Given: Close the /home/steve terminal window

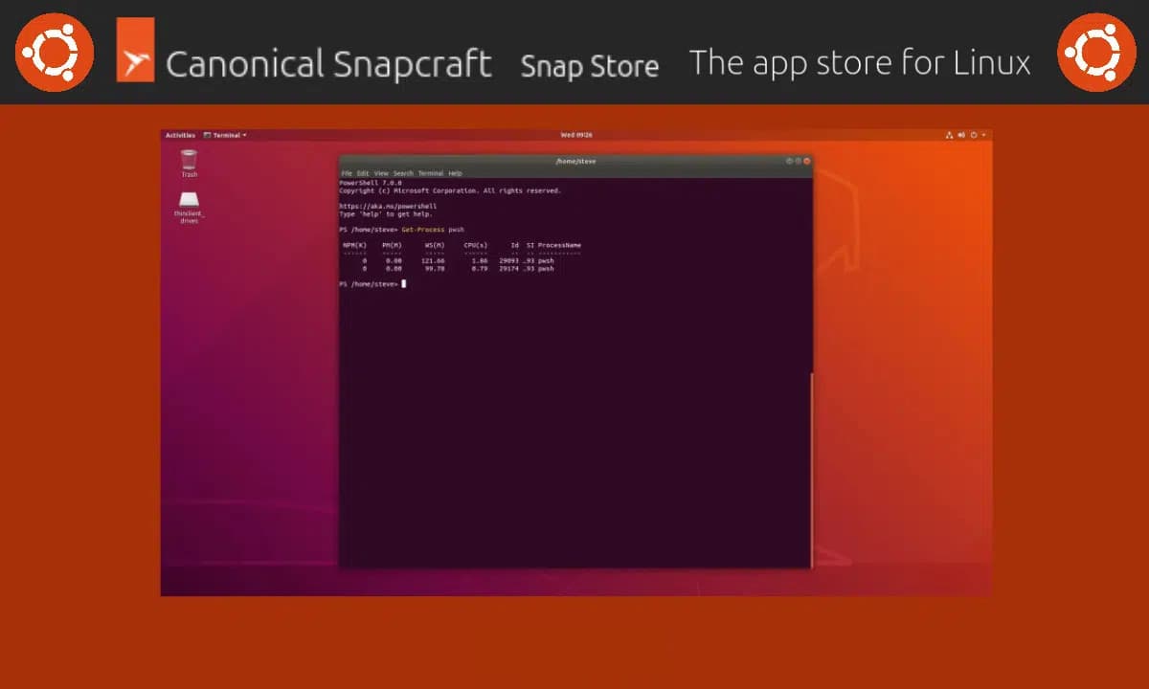Looking at the screenshot, I should click(x=807, y=161).
